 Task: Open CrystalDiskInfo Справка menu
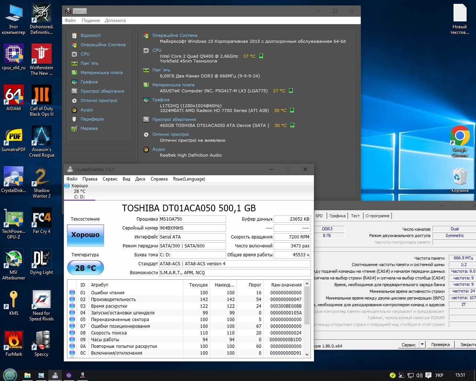click(x=159, y=179)
